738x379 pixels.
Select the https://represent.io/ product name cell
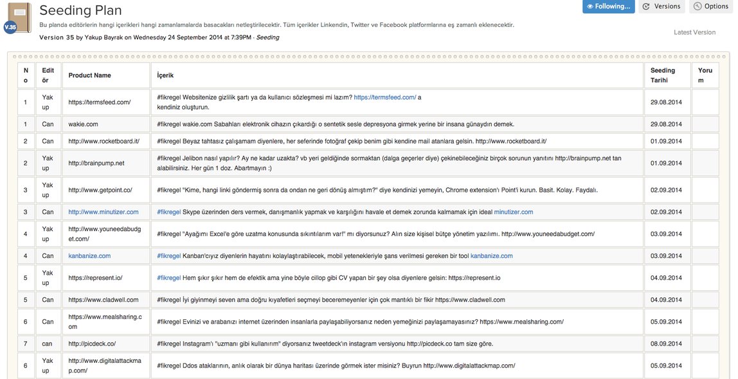[x=106, y=278]
